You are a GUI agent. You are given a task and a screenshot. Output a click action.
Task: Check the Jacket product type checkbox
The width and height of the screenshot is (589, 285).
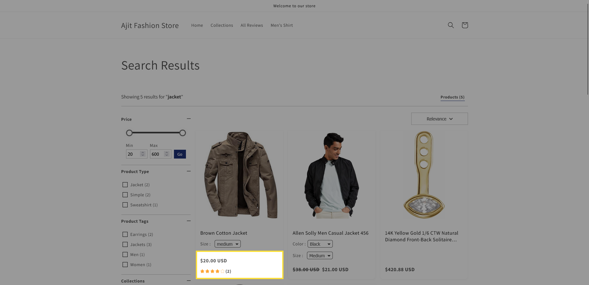[x=125, y=185]
